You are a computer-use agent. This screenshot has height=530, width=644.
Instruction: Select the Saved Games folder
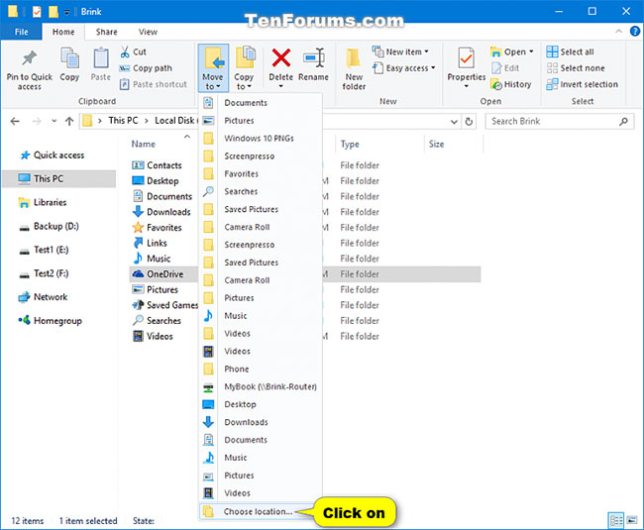(x=164, y=305)
